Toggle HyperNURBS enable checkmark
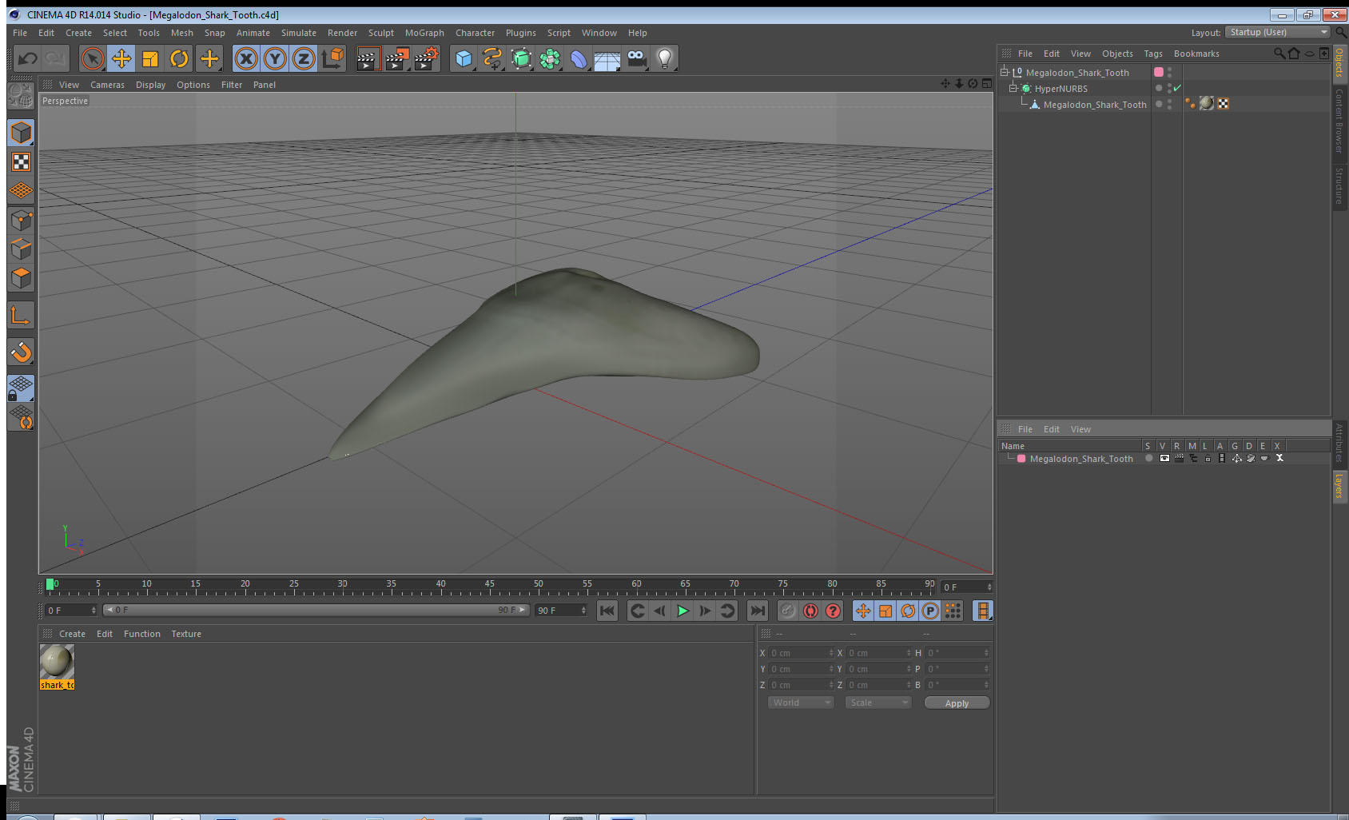 tap(1177, 88)
